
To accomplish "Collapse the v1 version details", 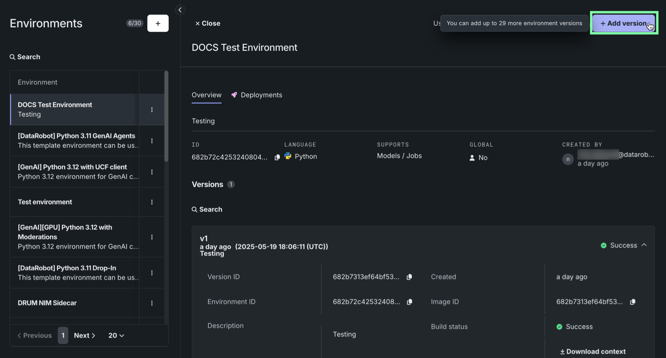I will point(644,245).
